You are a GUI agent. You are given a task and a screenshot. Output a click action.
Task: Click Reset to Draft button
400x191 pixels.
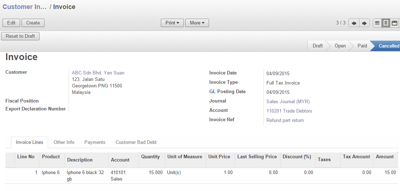pyautogui.click(x=20, y=36)
